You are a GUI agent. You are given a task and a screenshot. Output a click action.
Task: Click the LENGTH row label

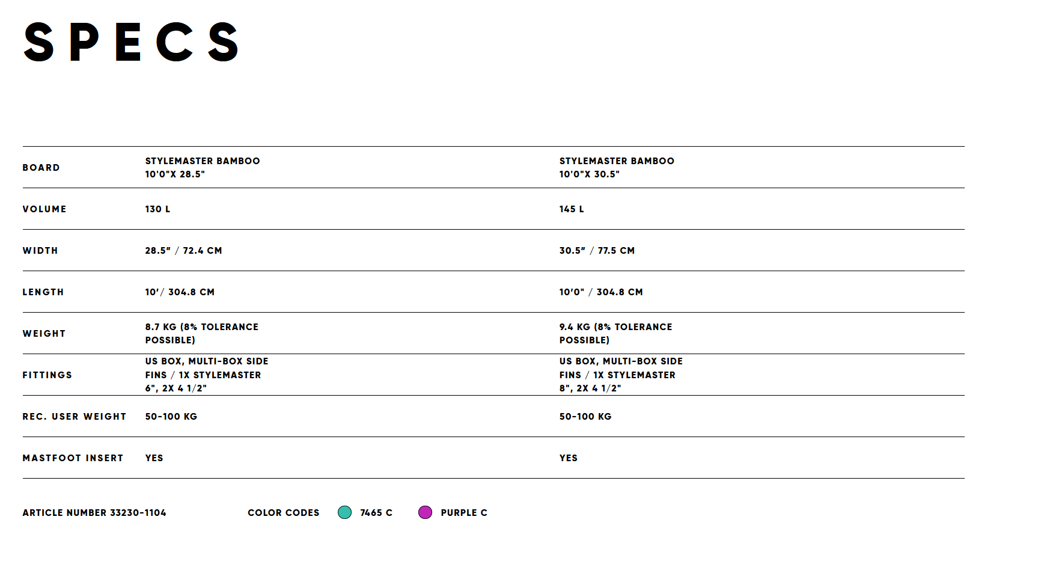pyautogui.click(x=43, y=292)
